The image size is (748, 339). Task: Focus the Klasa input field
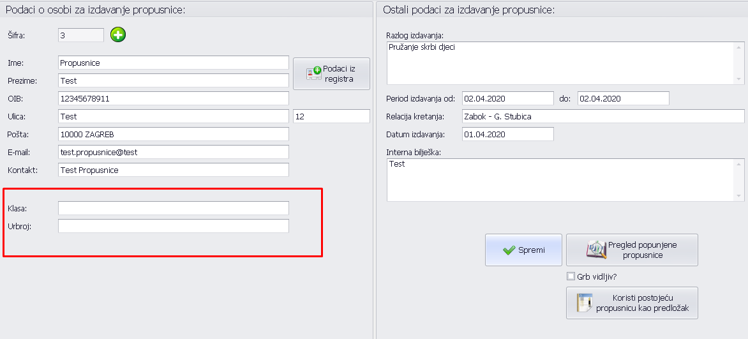pos(173,208)
